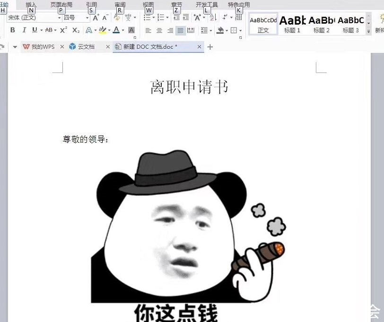Click the cloud cube icon on 云文档 tab
This screenshot has height=322, width=384.
(72, 46)
